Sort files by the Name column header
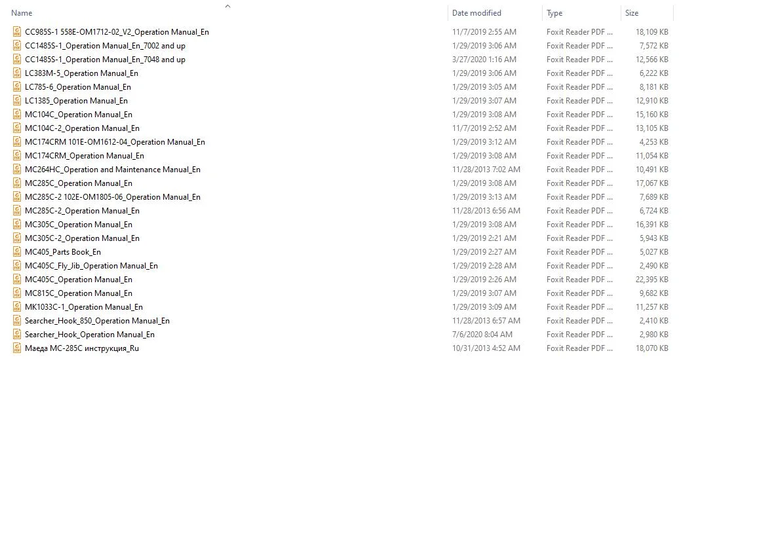 pos(22,13)
